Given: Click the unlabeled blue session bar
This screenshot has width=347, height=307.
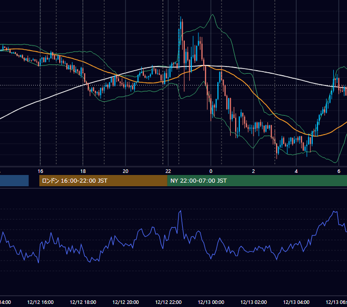Looking at the screenshot, I should [14, 181].
